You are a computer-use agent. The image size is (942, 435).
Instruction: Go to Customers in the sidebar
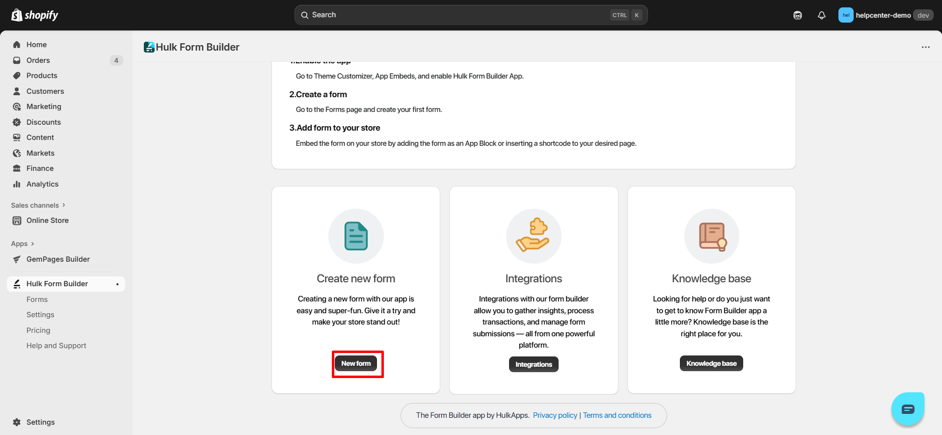pos(45,91)
